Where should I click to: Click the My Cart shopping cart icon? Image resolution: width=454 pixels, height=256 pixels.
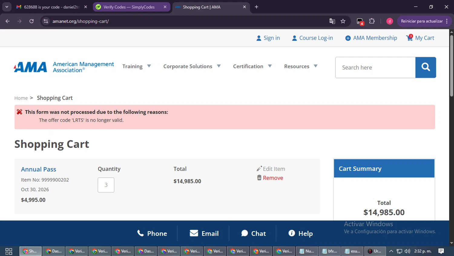tap(410, 38)
